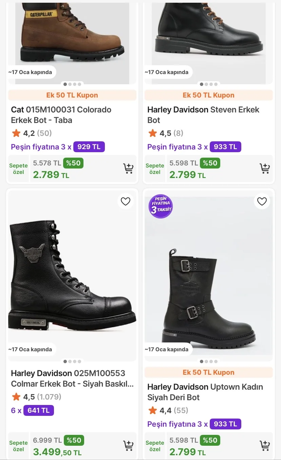This screenshot has height=460, width=281.
Task: Open Harley Davidson Steven Erkek Bot title
Action: click(203, 115)
